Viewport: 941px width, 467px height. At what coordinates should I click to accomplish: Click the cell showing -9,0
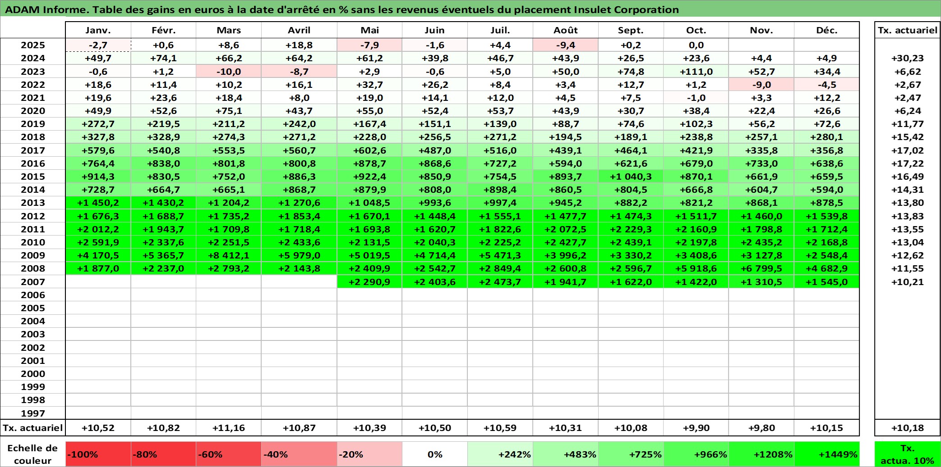(x=761, y=85)
